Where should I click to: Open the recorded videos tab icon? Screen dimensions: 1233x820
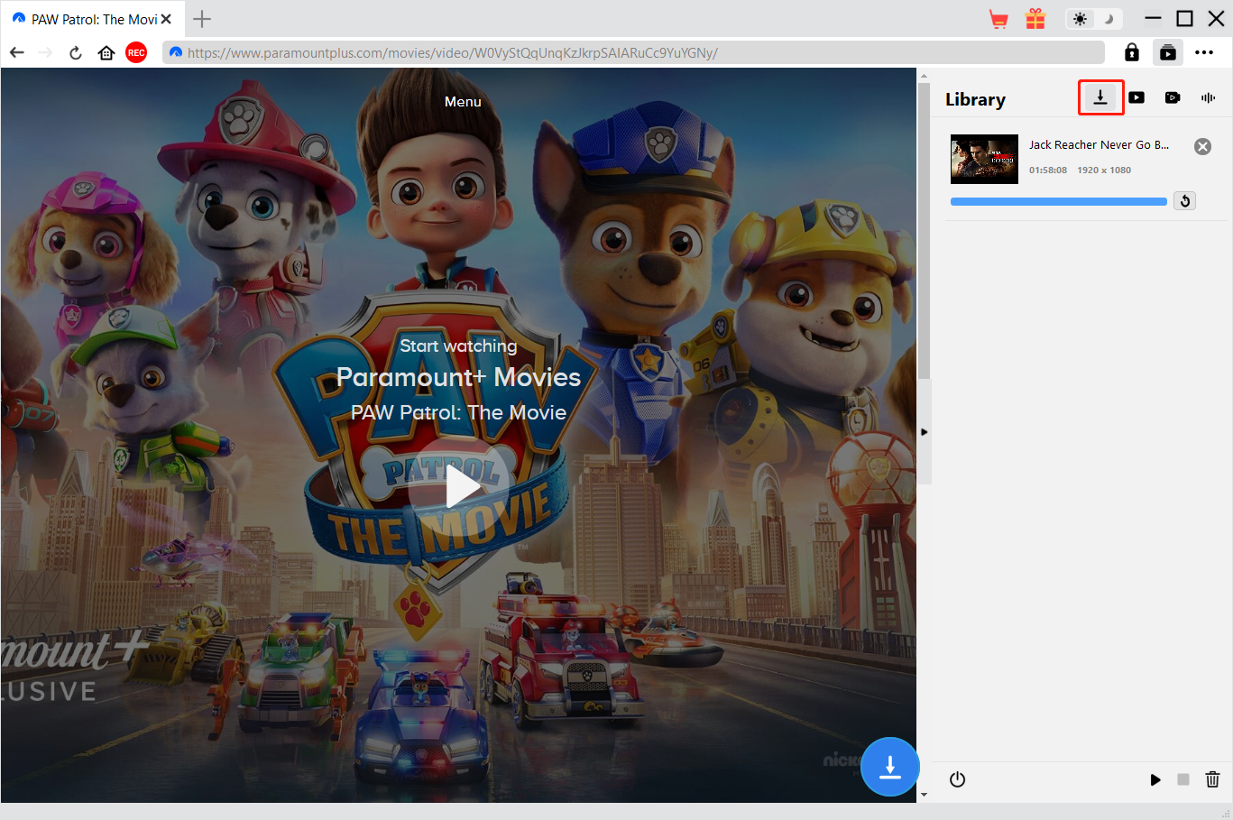(1173, 97)
